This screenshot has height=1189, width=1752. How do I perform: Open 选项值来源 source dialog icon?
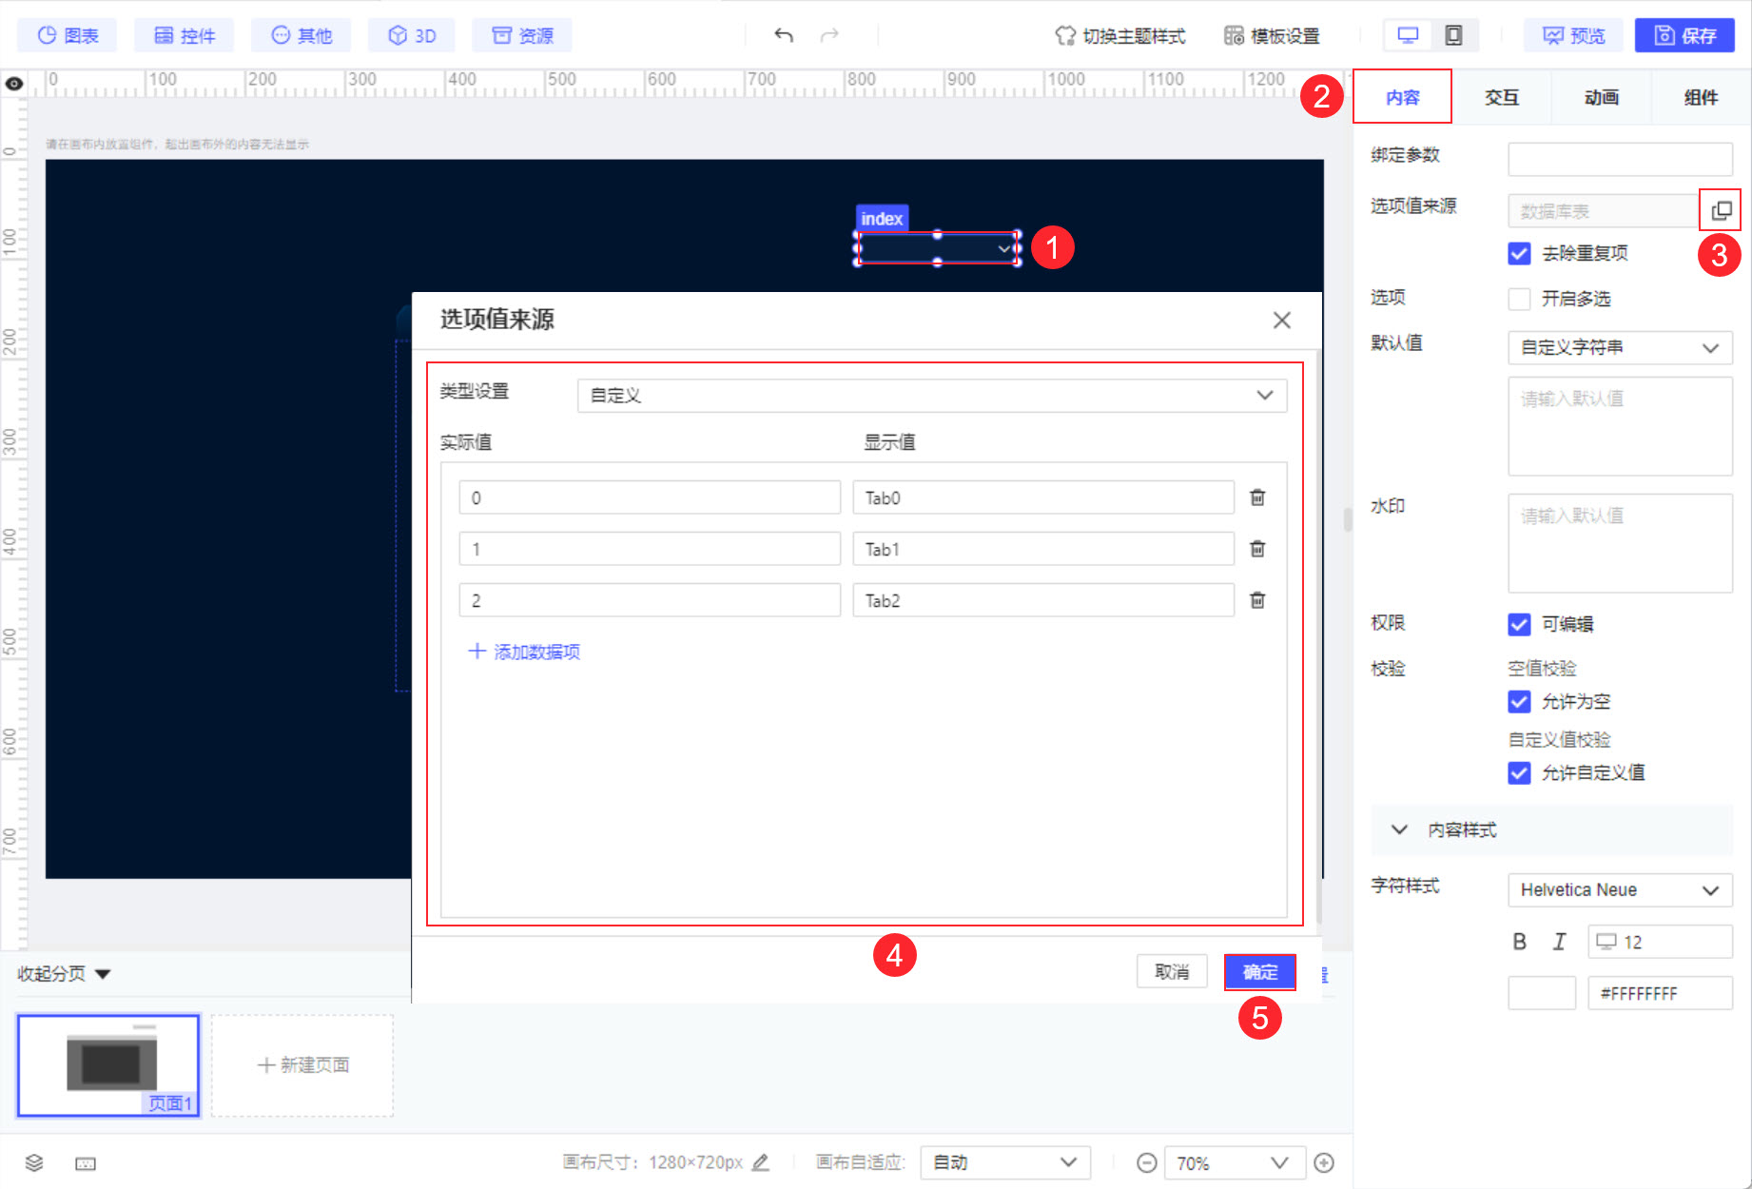click(x=1721, y=210)
